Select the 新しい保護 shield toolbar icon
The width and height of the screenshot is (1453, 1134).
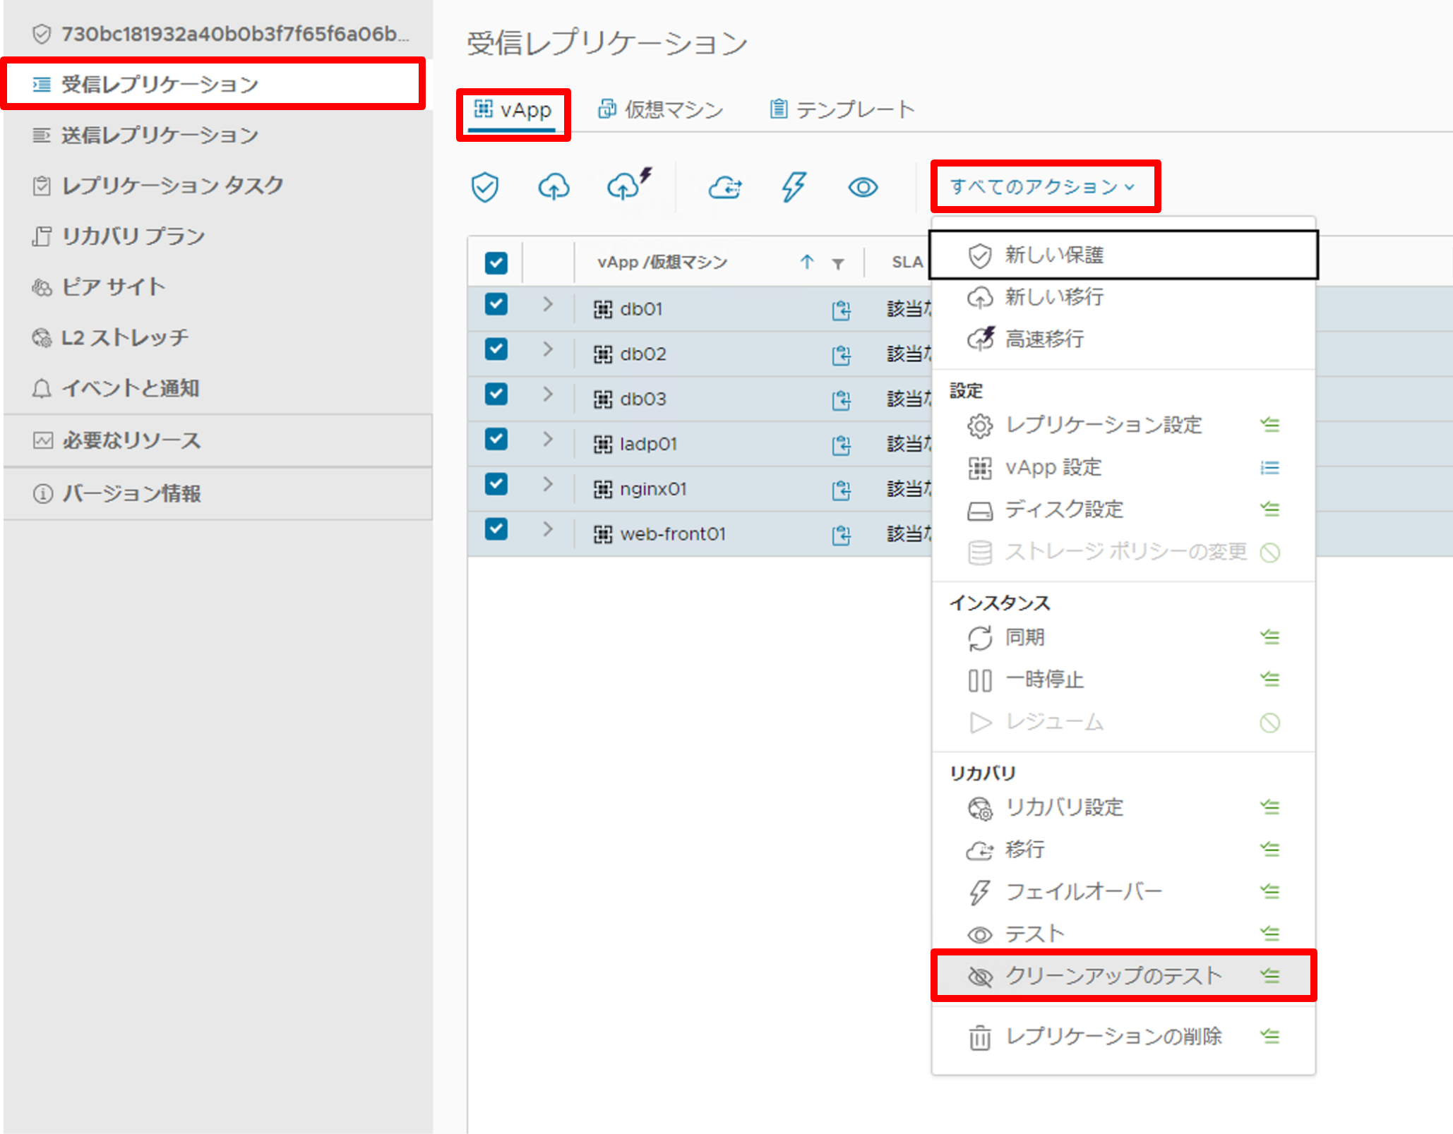click(x=485, y=187)
